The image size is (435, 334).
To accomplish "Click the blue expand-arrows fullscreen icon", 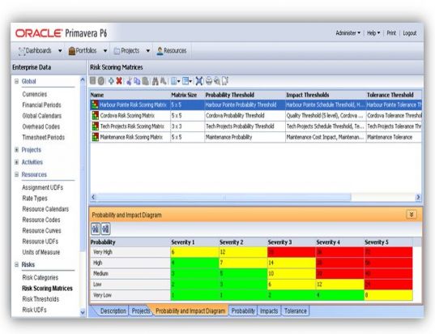I will coord(199,81).
